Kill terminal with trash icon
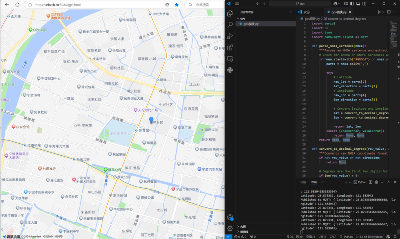 (376, 182)
